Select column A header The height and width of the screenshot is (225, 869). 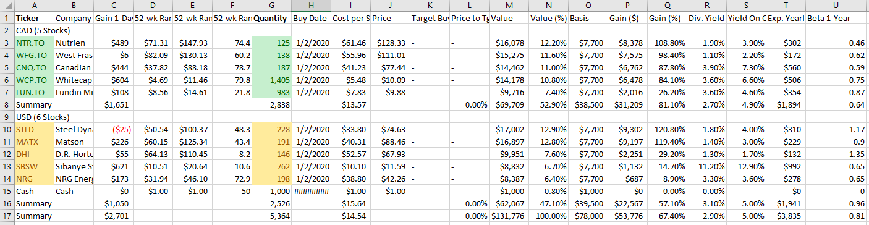pos(33,6)
